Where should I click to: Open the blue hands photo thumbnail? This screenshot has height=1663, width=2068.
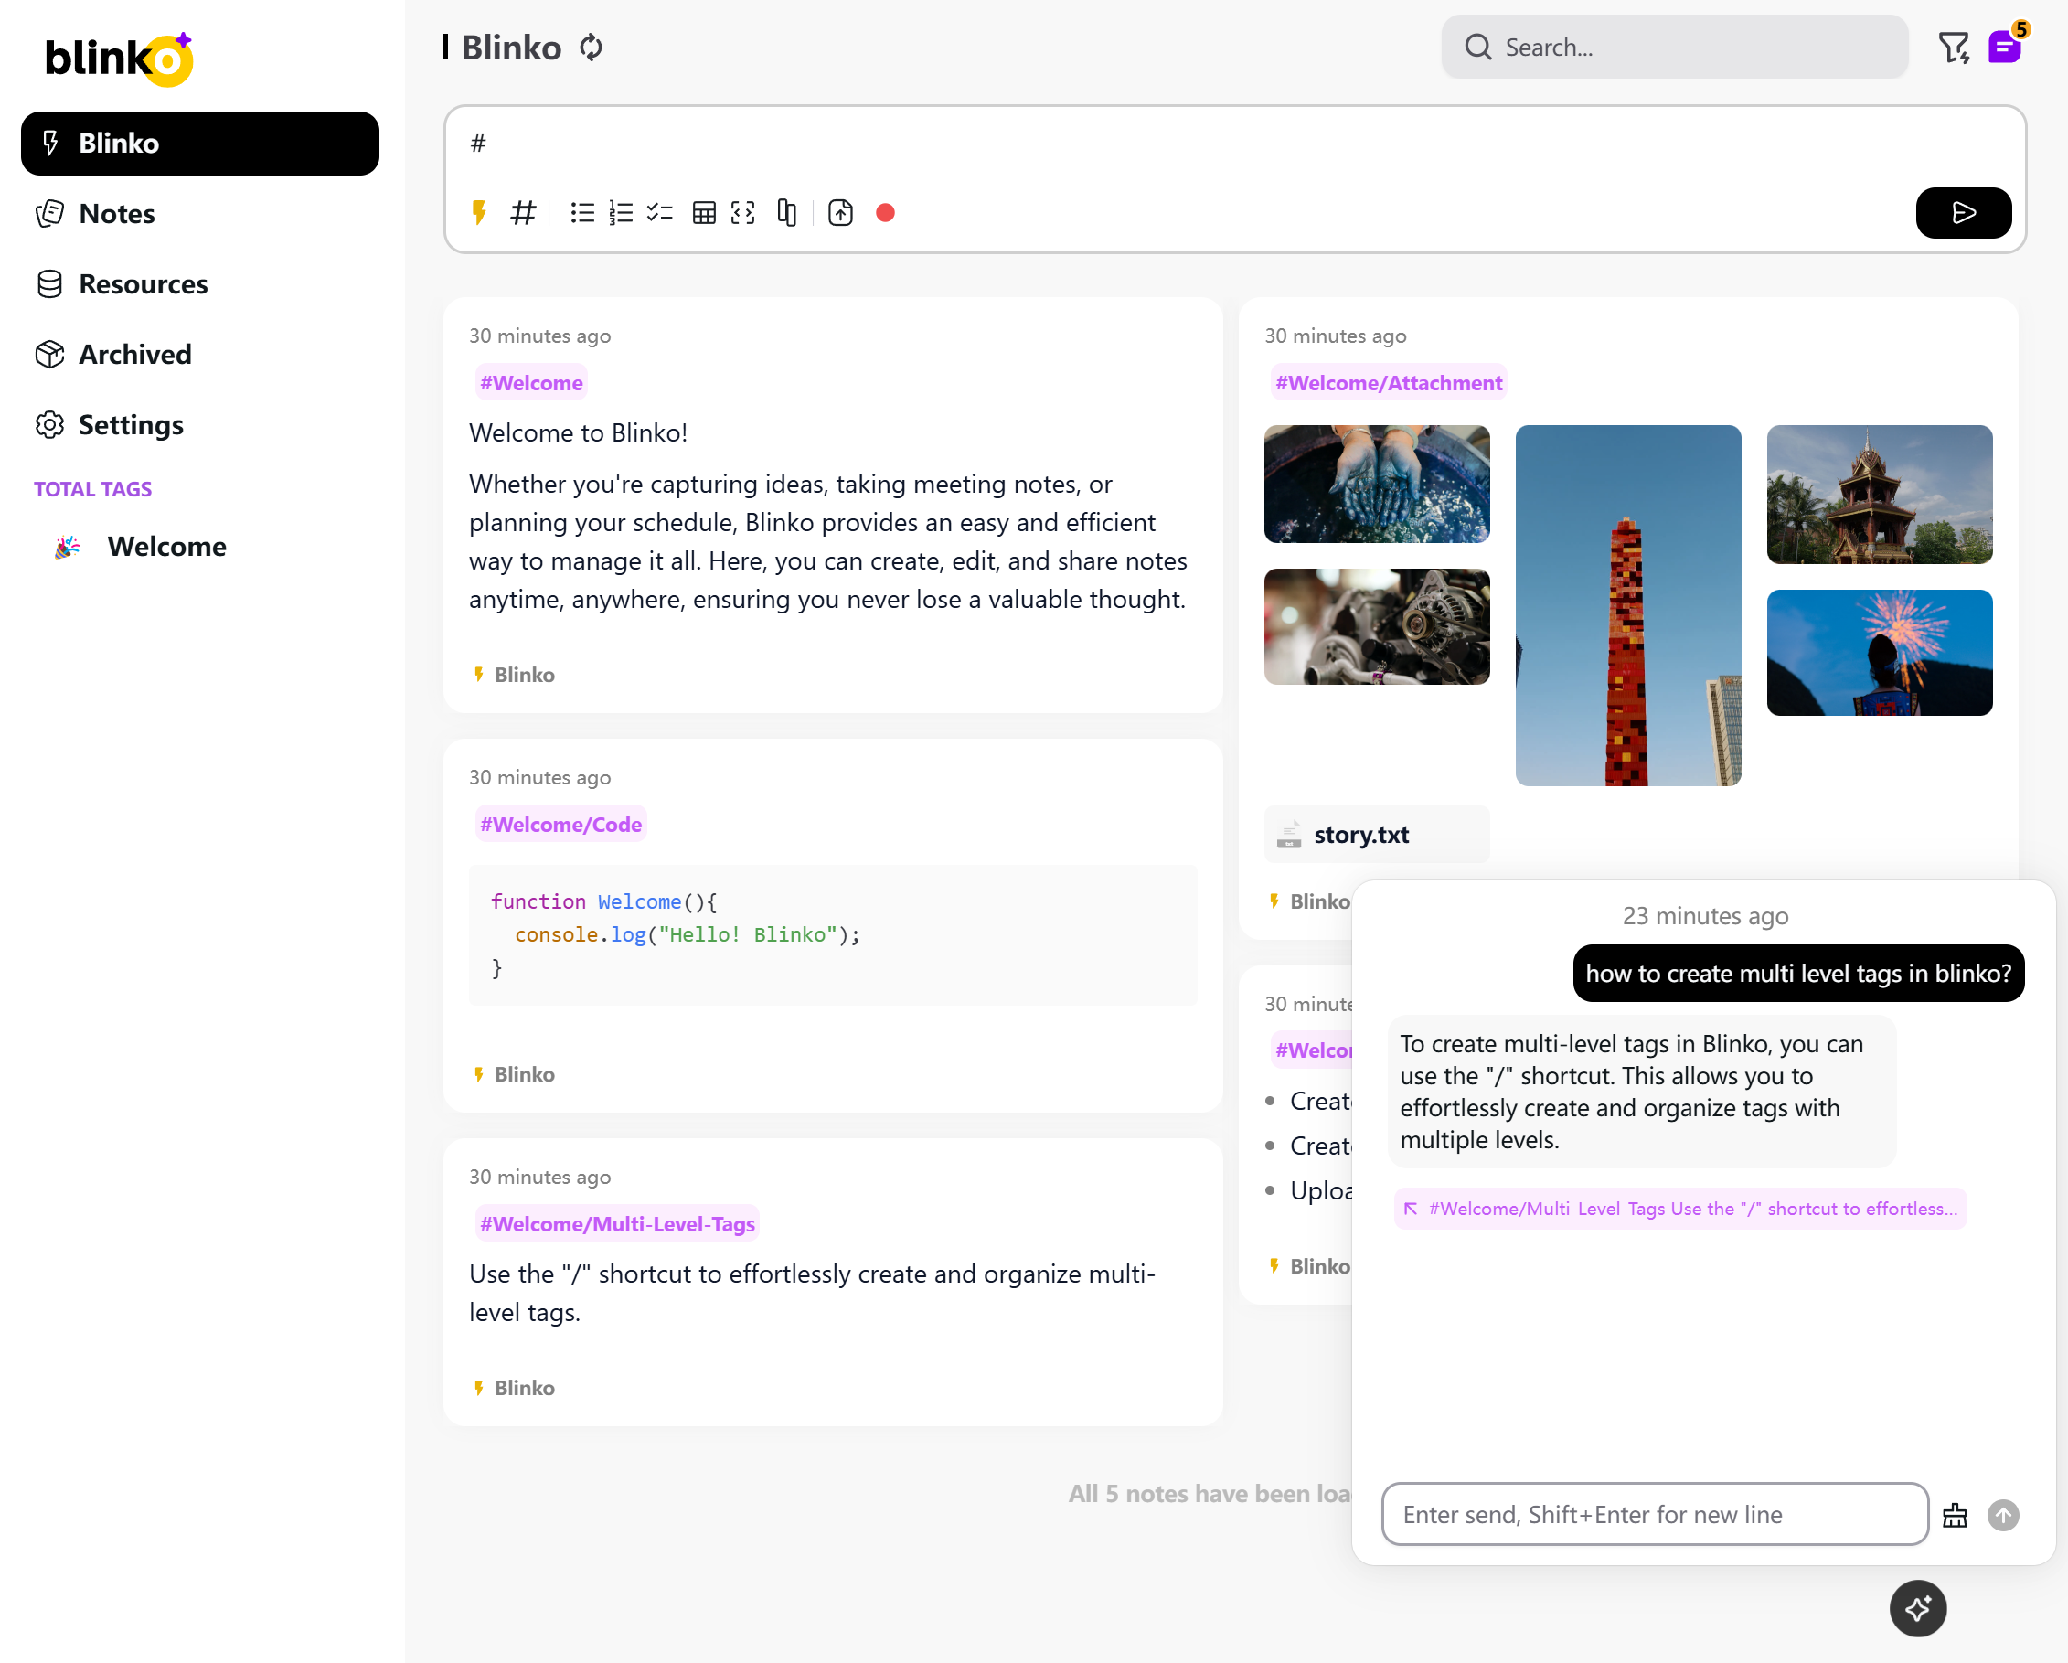pyautogui.click(x=1377, y=485)
